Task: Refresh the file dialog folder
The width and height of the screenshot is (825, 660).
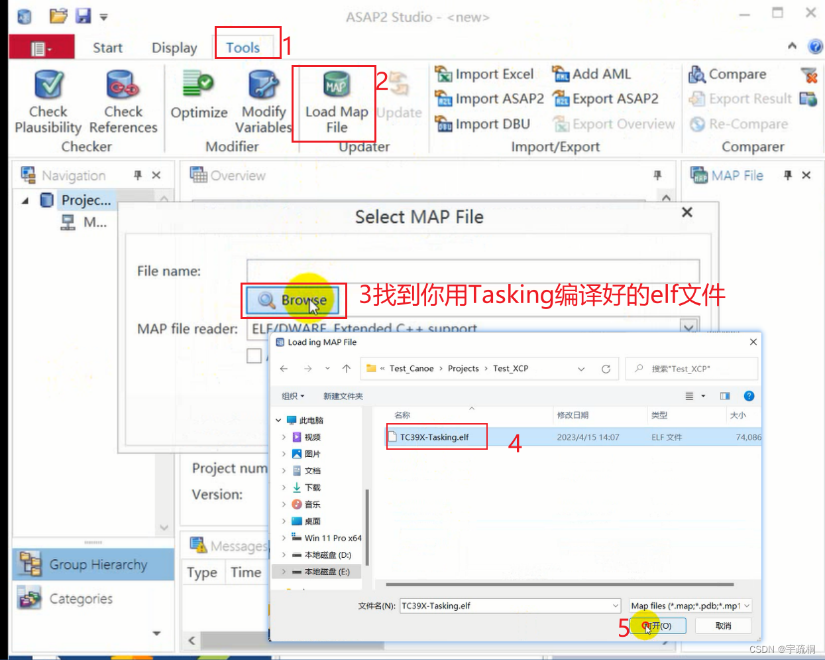Action: [x=606, y=369]
